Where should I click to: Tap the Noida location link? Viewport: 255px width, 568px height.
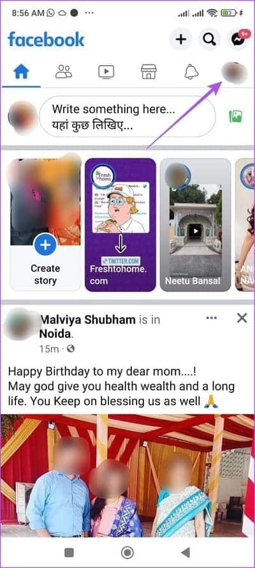click(54, 334)
